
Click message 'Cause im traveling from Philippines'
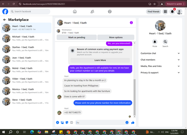[81, 86]
